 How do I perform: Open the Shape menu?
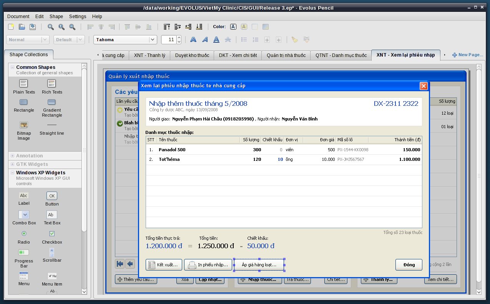[56, 17]
